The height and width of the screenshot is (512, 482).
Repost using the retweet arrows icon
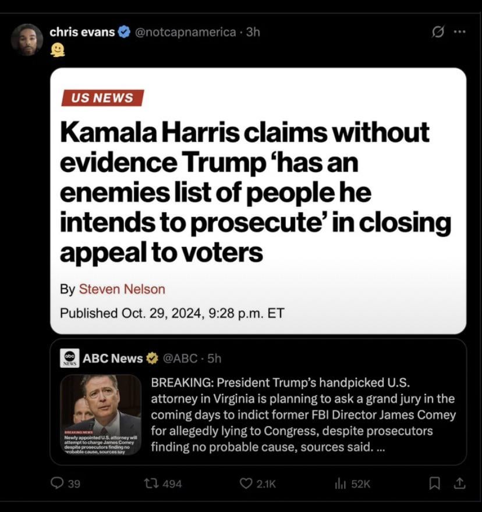coord(151,483)
